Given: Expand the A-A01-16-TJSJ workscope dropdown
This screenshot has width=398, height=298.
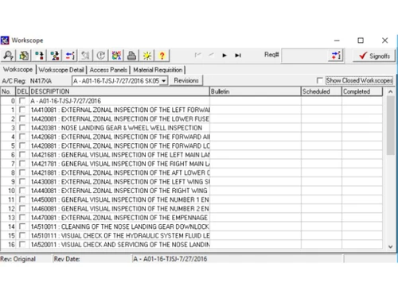Looking at the screenshot, I should tap(164, 81).
